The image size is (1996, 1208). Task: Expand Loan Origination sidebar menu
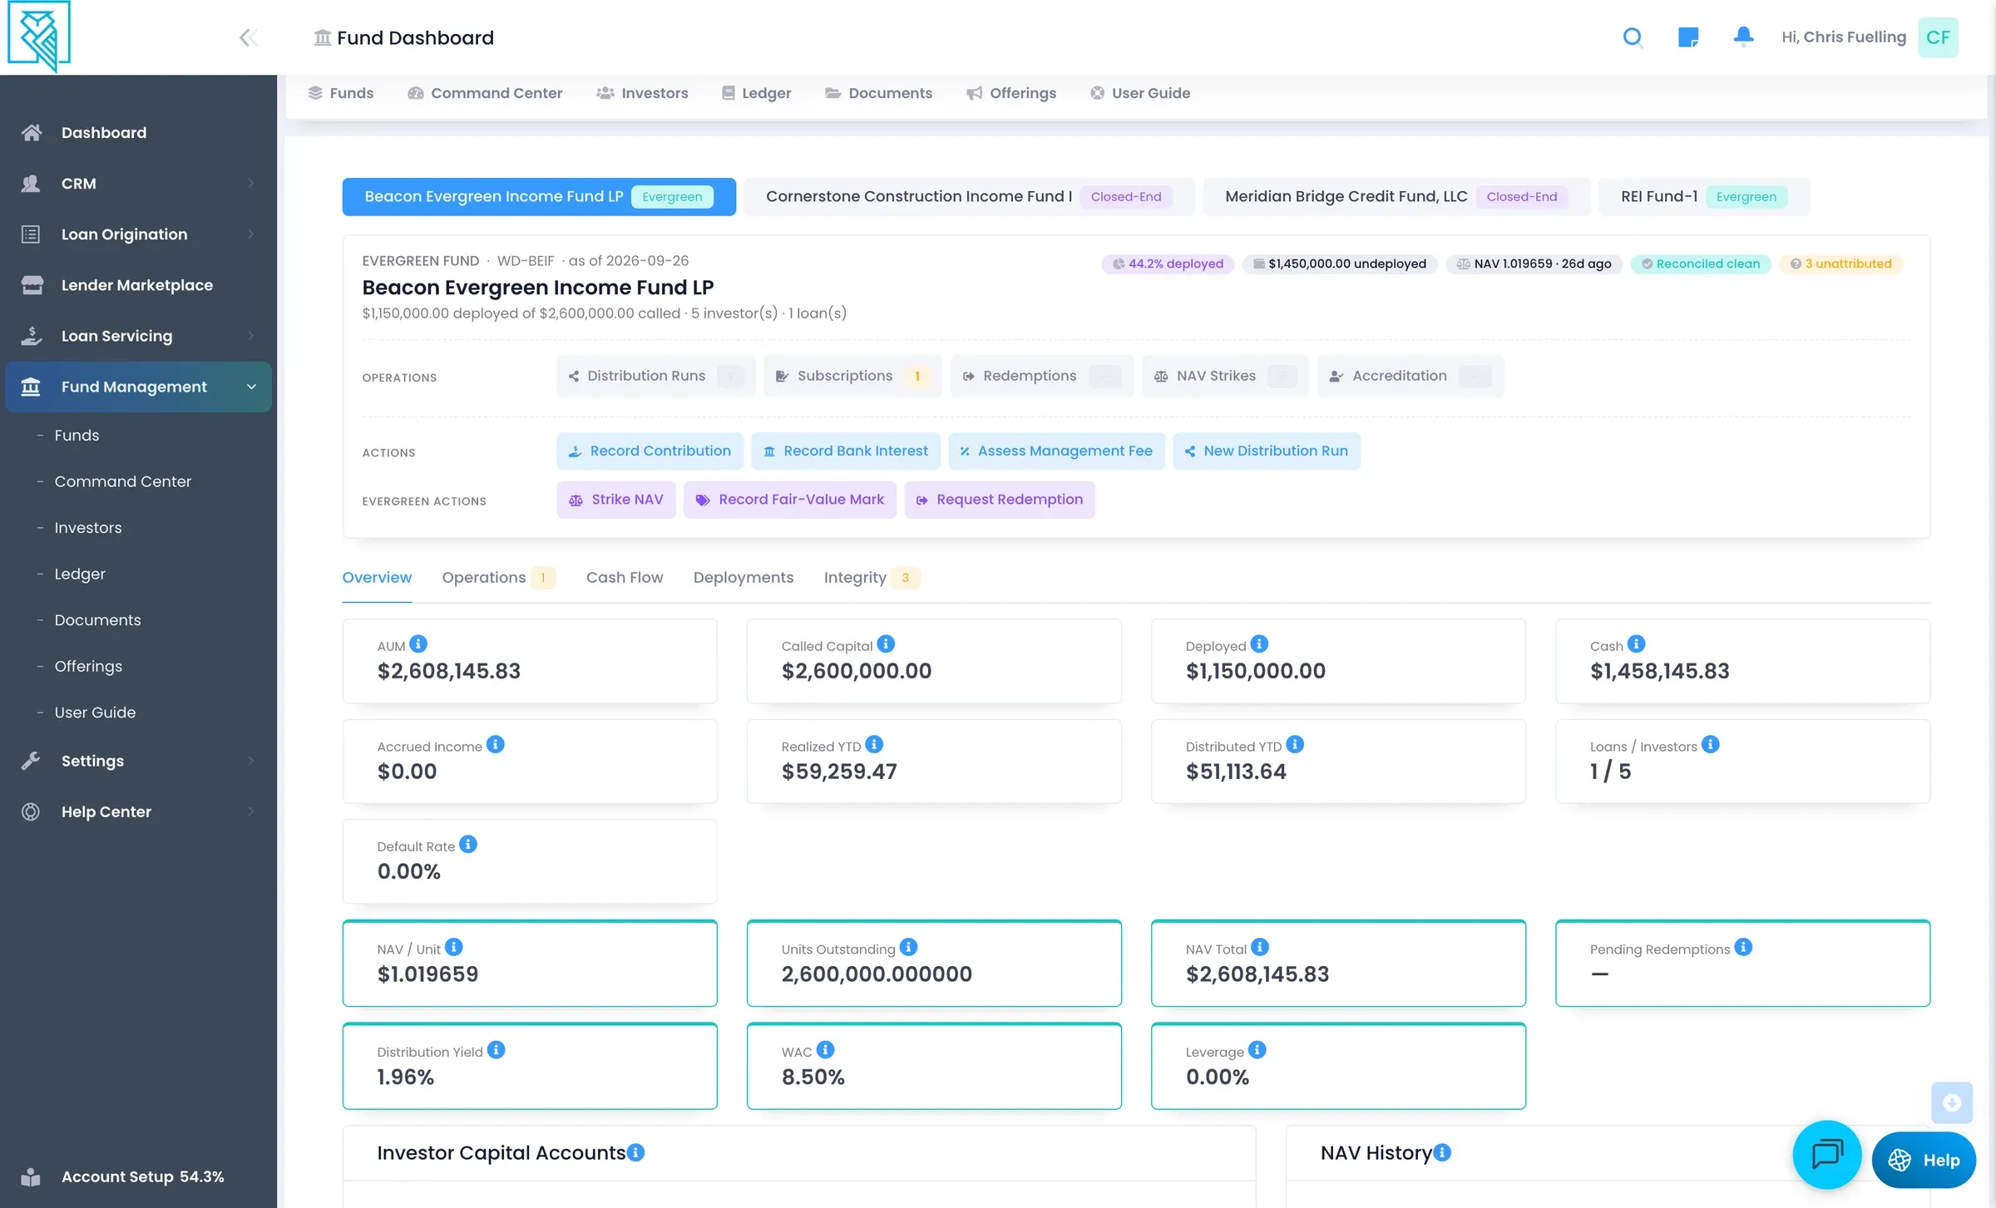(x=138, y=234)
